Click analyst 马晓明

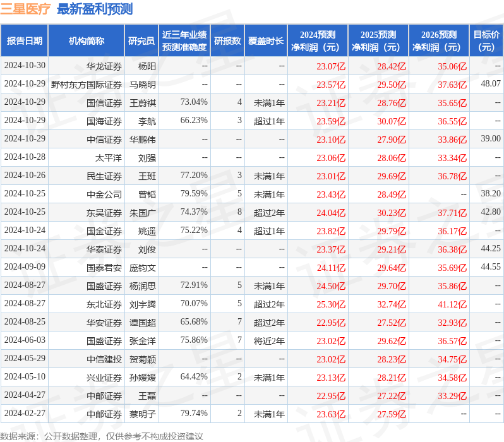coord(142,85)
